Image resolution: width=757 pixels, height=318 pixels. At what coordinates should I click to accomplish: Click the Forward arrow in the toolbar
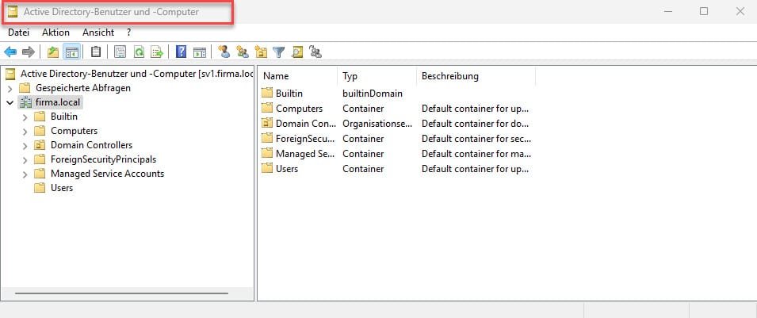tap(29, 52)
